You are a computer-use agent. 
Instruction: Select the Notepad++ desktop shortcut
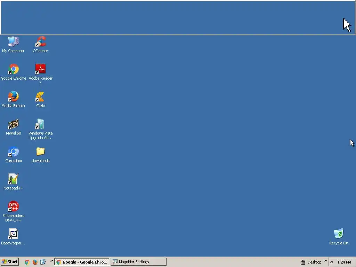point(14,181)
